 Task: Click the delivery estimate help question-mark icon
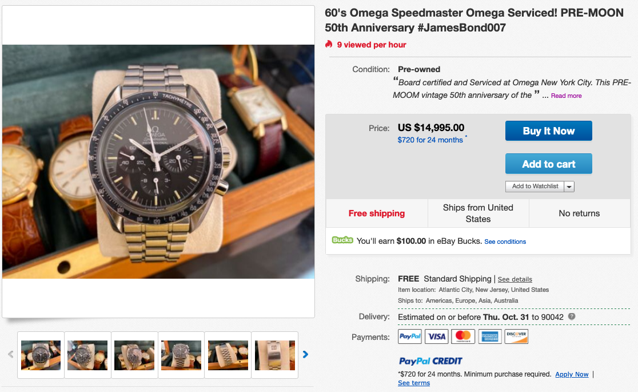(x=572, y=316)
